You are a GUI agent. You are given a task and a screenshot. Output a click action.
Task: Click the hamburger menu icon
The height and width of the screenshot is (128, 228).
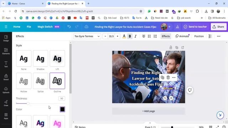pos(6,27)
